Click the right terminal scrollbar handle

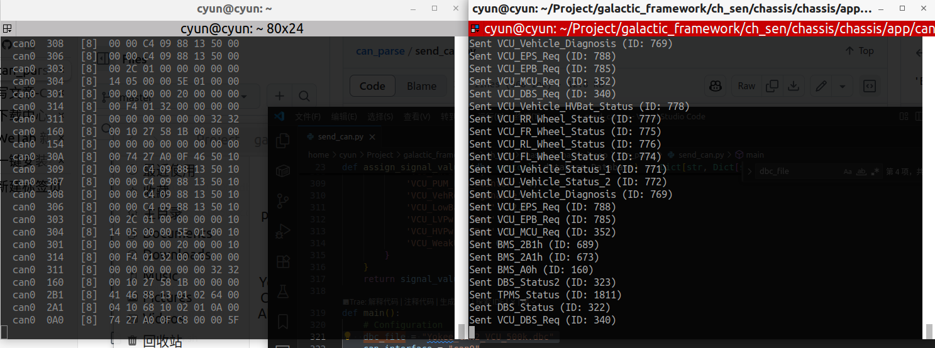click(931, 330)
